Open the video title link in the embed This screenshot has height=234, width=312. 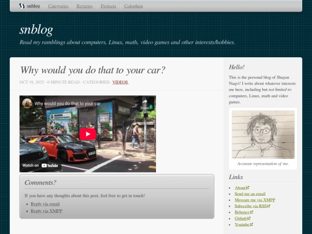[x=68, y=103]
